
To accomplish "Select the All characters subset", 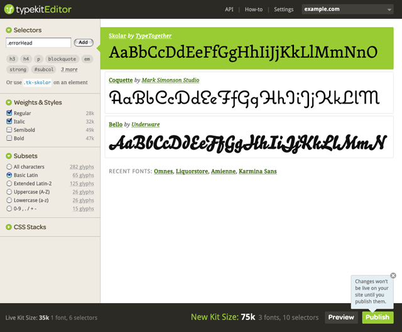I will point(9,167).
